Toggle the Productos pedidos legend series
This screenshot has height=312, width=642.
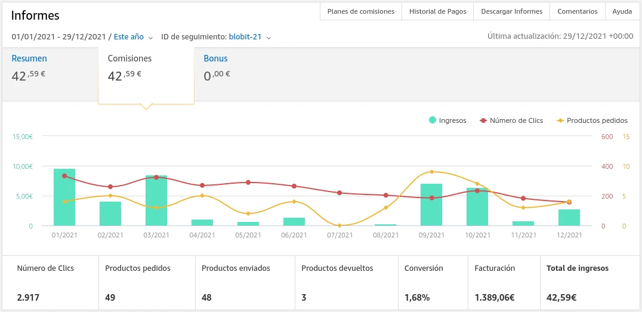click(x=592, y=121)
